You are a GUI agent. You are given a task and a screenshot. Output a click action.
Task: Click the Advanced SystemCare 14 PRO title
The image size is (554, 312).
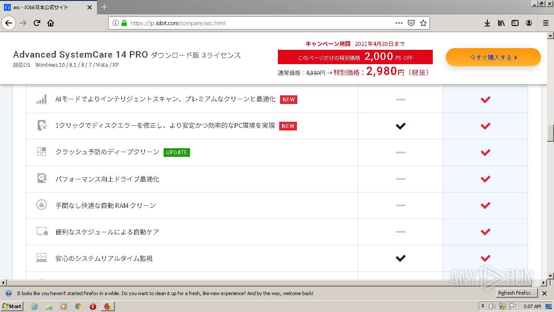81,55
